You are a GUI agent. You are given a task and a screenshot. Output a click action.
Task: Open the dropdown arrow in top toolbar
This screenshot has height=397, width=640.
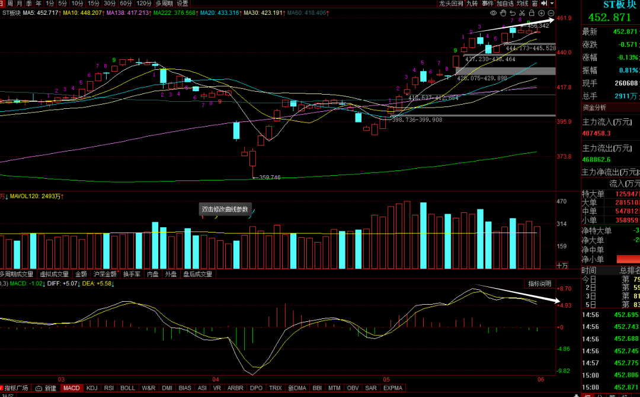(552, 4)
